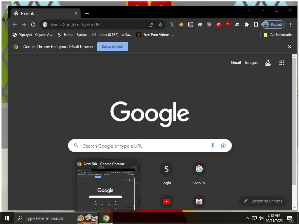Open Chrome three-dot menu
The image size is (299, 224).
[x=290, y=24]
